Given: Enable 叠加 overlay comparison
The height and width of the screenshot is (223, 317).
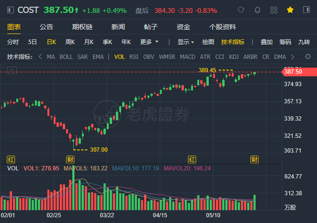Looking at the screenshot, I should 266,42.
